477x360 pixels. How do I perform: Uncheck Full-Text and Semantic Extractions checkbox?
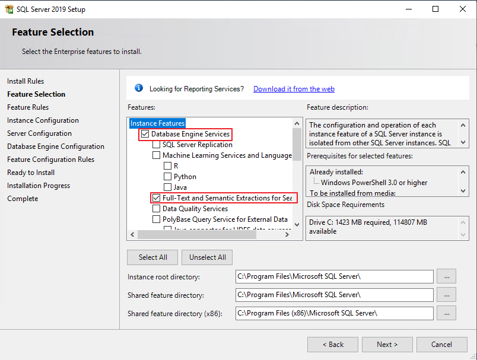coord(157,198)
